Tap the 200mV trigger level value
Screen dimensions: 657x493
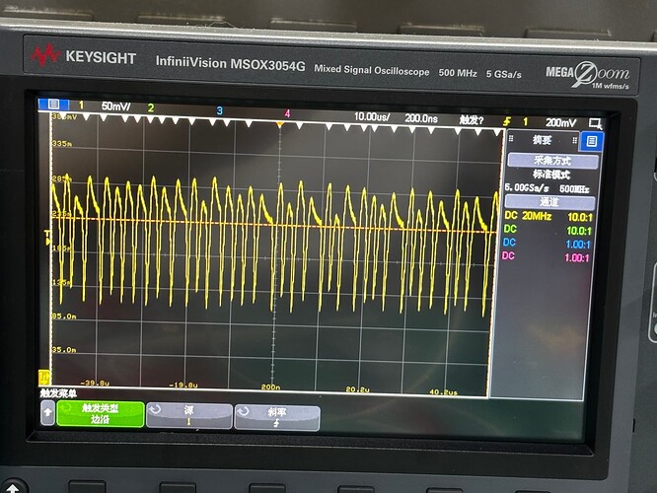click(x=560, y=122)
